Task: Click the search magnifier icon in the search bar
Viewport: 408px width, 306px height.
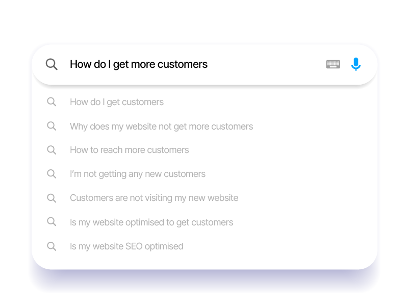Action: coord(52,64)
